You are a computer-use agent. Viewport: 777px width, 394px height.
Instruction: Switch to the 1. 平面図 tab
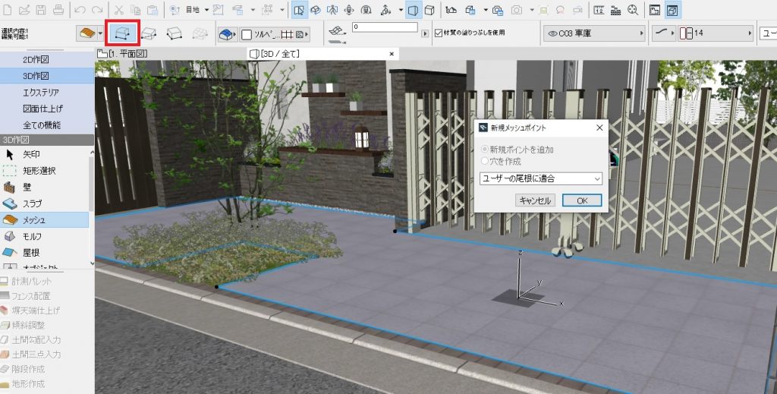[x=122, y=54]
